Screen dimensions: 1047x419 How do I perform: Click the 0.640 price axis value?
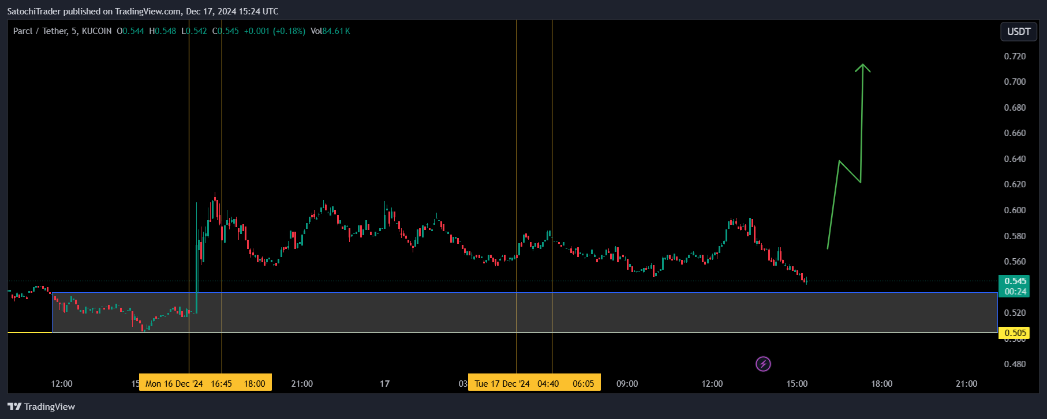[x=1015, y=158]
